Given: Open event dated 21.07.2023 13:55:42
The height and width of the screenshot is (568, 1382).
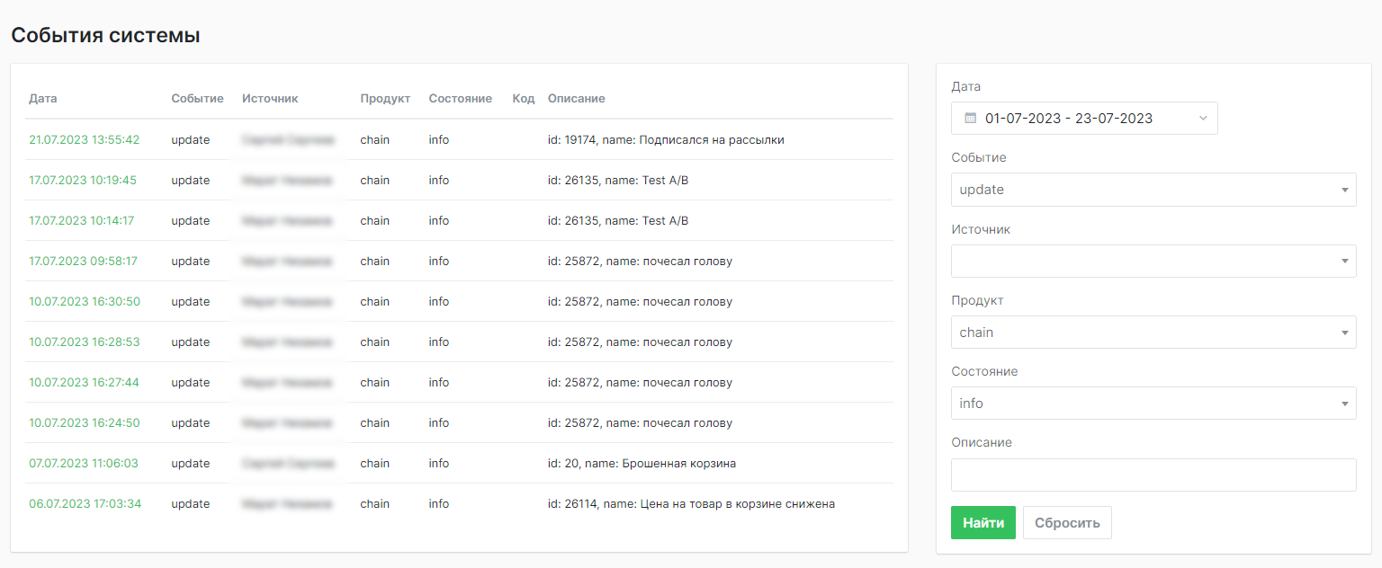Looking at the screenshot, I should click(85, 139).
